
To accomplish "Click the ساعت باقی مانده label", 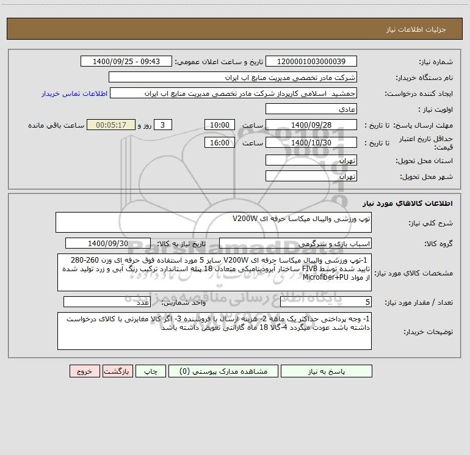I will [56, 125].
